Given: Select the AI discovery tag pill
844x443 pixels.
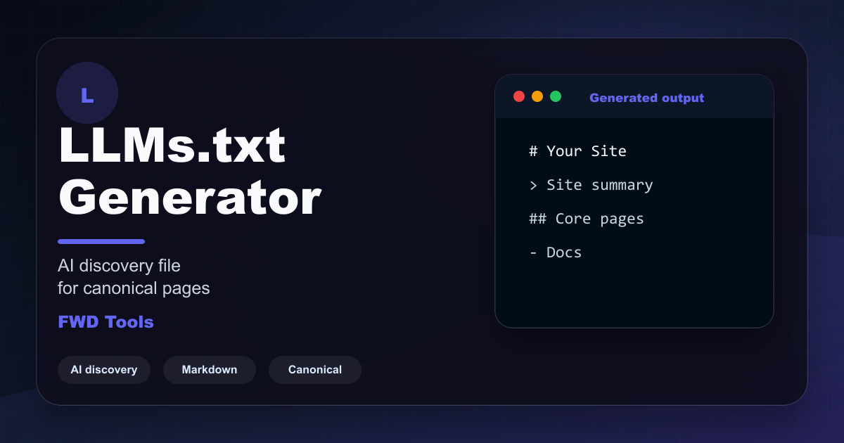Looking at the screenshot, I should point(104,370).
